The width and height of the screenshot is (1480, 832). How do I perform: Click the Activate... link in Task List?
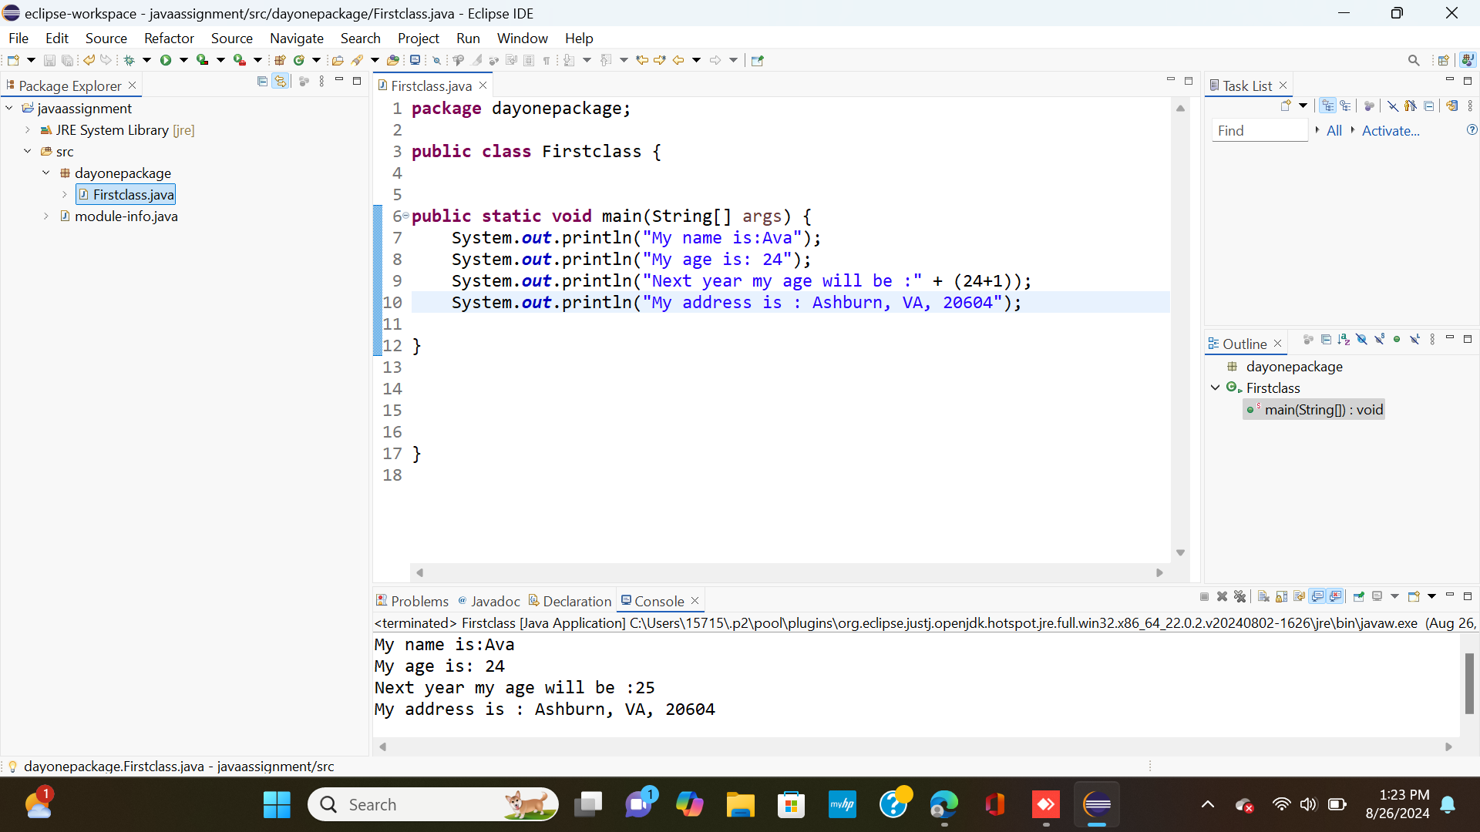(1391, 131)
